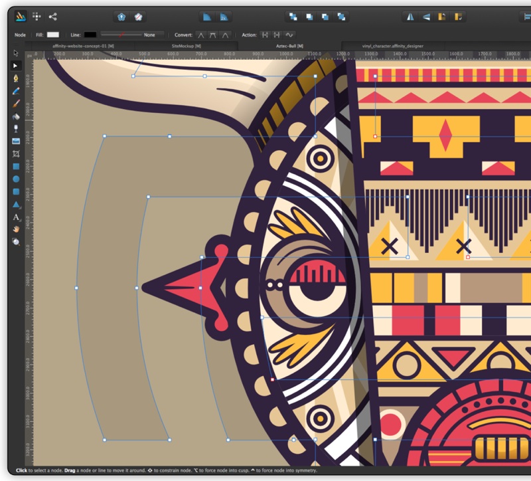The image size is (531, 481).
Task: Select the Zoom magnifier tool
Action: coord(16,242)
